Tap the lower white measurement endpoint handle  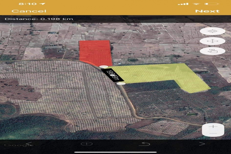[121, 84]
